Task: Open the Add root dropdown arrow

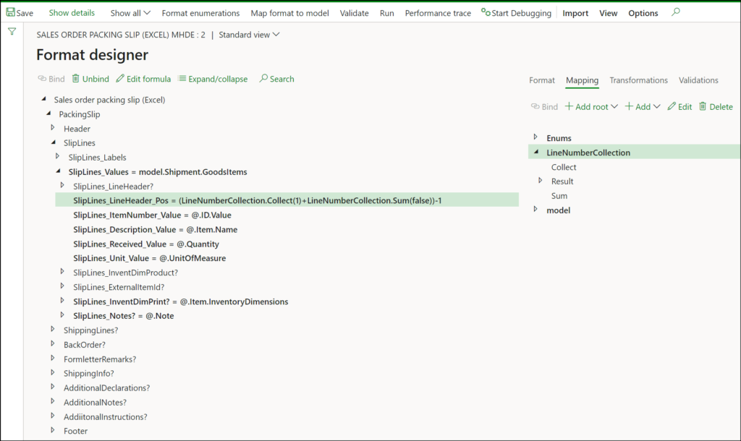Action: tap(614, 106)
